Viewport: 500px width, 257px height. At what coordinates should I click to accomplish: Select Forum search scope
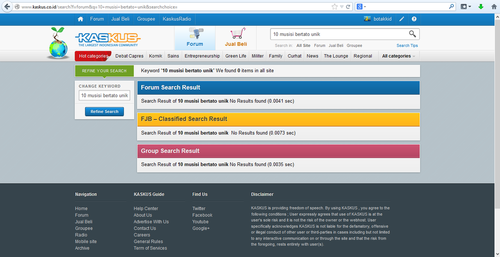click(320, 46)
